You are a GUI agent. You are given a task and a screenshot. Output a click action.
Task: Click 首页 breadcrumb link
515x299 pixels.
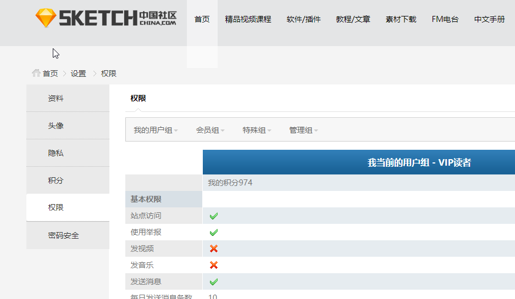click(x=50, y=74)
